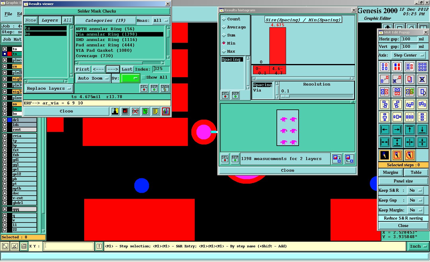This screenshot has height=262, width=430.
Task: Open the Inch units dropdown
Action: tap(418, 246)
